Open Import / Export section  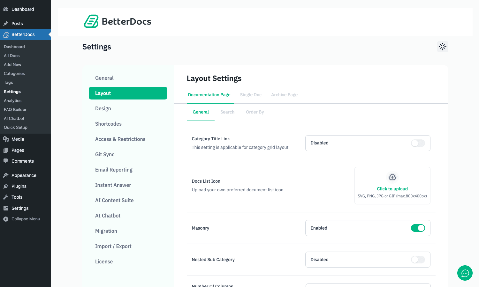[x=128, y=246]
